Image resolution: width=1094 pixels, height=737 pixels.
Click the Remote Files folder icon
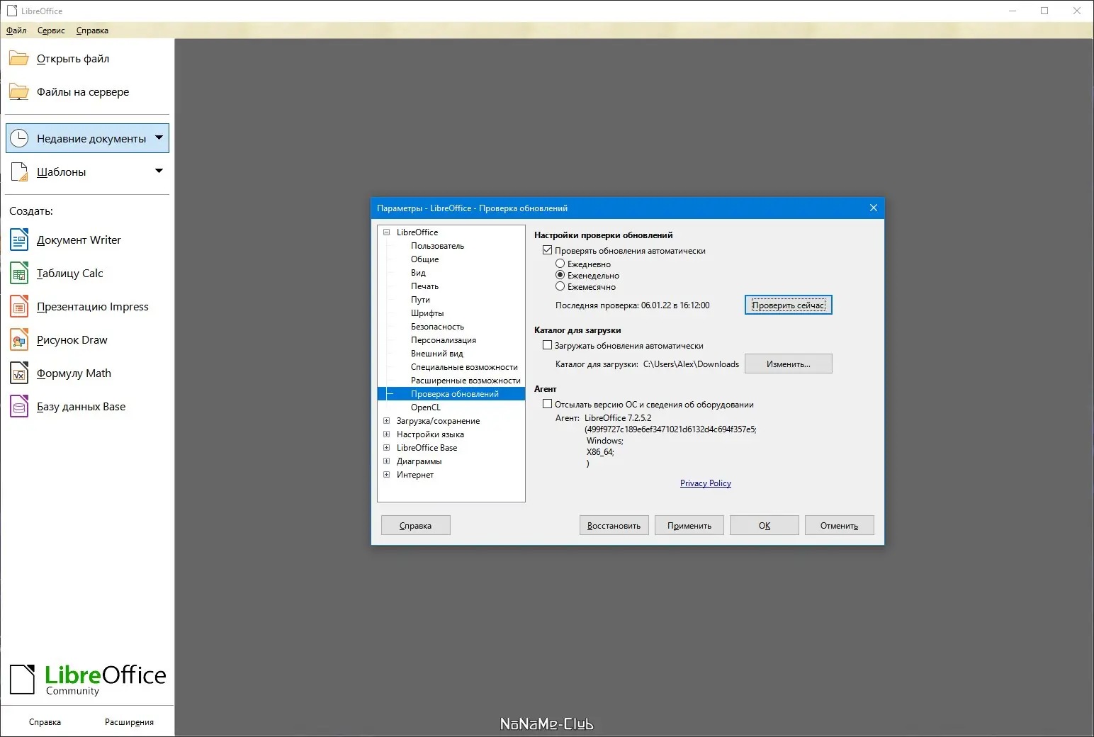tap(19, 92)
